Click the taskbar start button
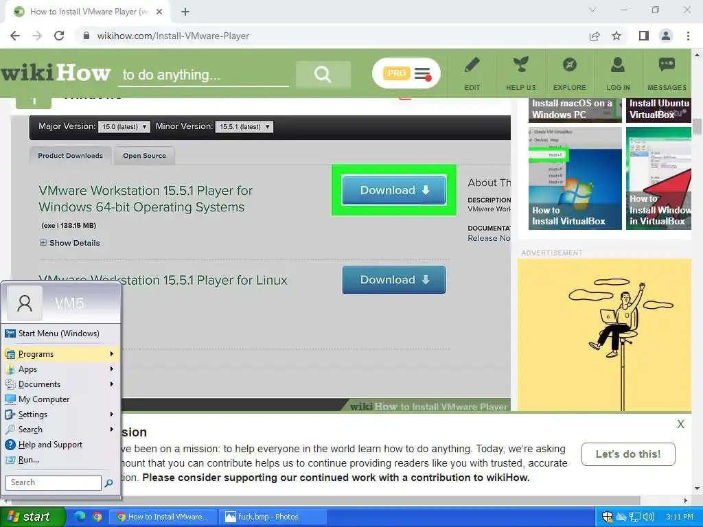 (33, 517)
